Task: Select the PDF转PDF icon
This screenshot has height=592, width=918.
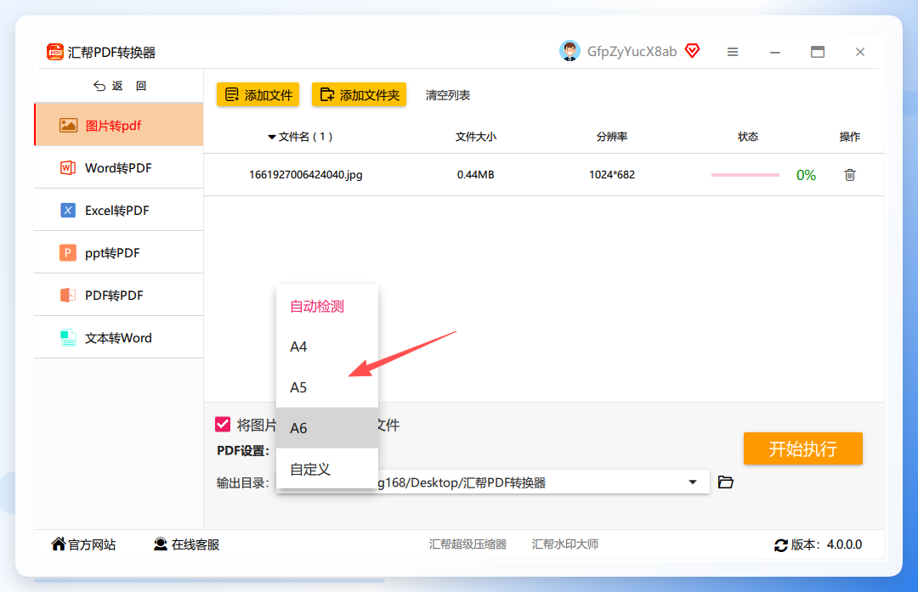Action: pos(68,295)
